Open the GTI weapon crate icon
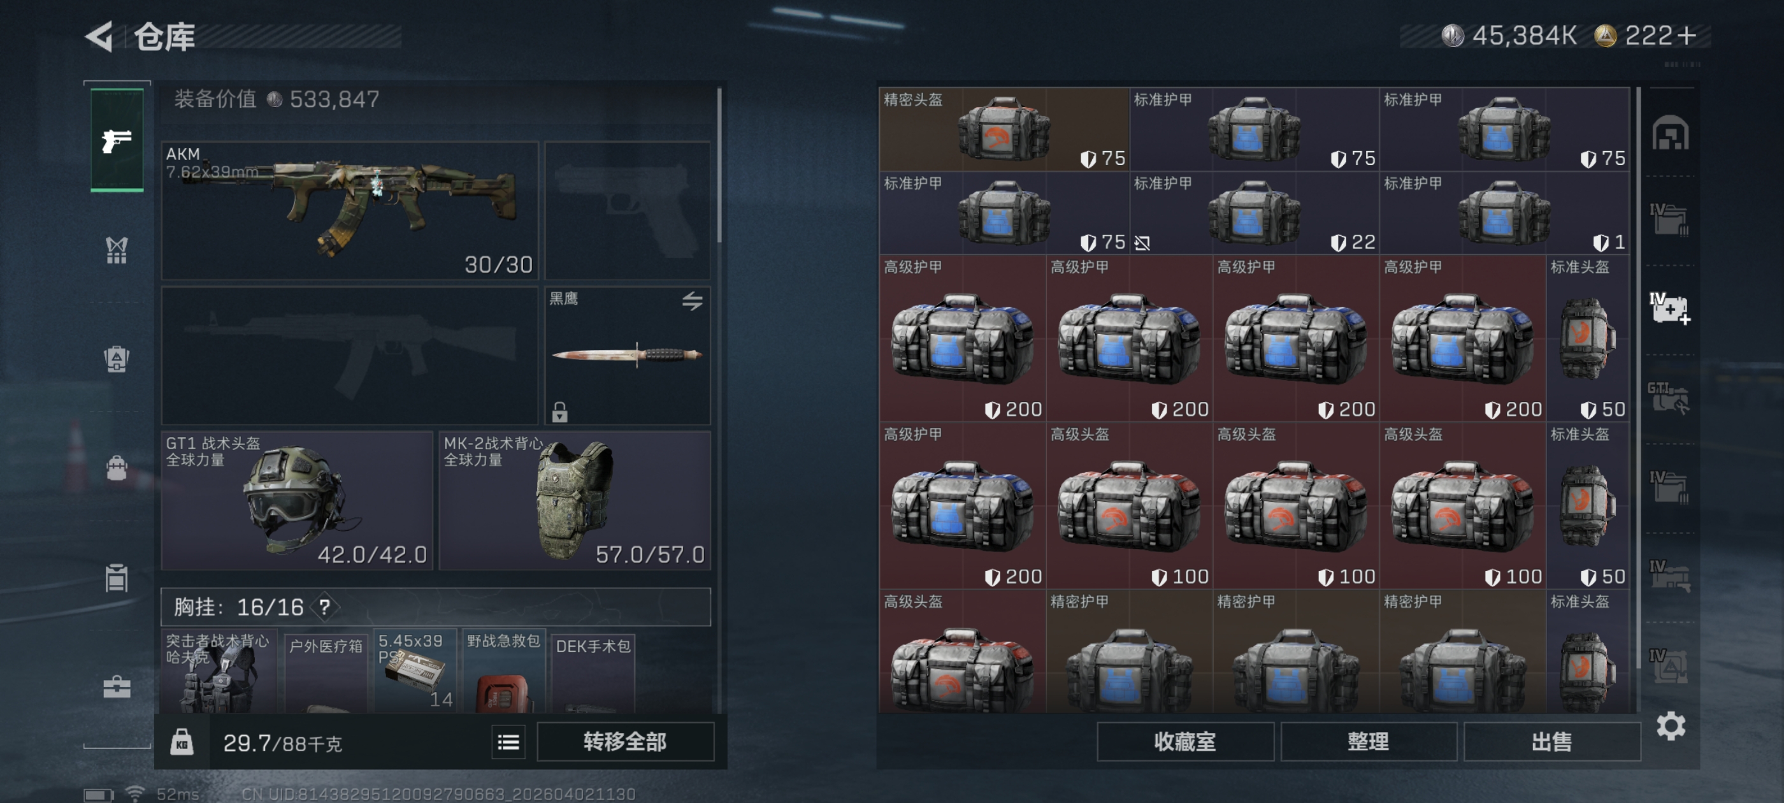1784x803 pixels. click(1670, 398)
